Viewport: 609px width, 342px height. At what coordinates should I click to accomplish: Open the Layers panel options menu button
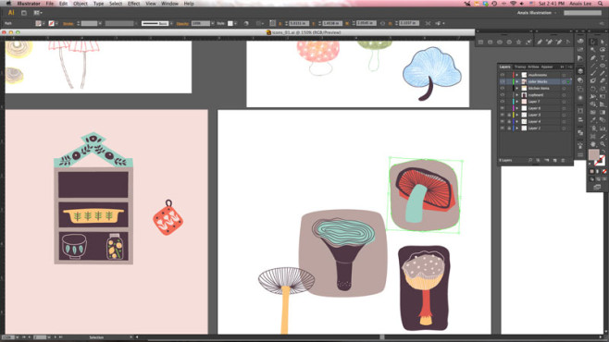point(569,67)
